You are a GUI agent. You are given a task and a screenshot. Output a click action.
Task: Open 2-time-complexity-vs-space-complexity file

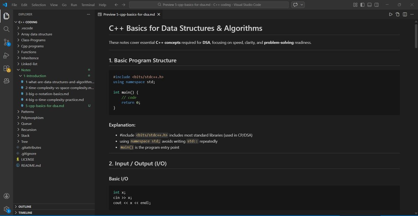coord(54,88)
